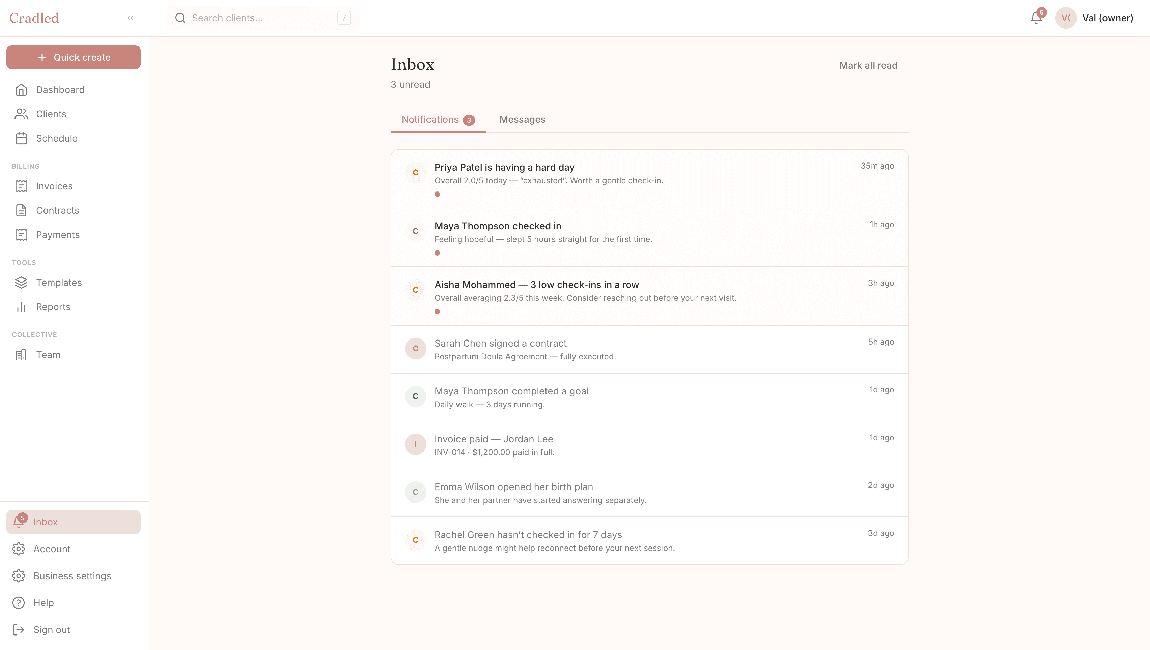
Task: Open notifications bell in top bar
Action: point(1036,18)
